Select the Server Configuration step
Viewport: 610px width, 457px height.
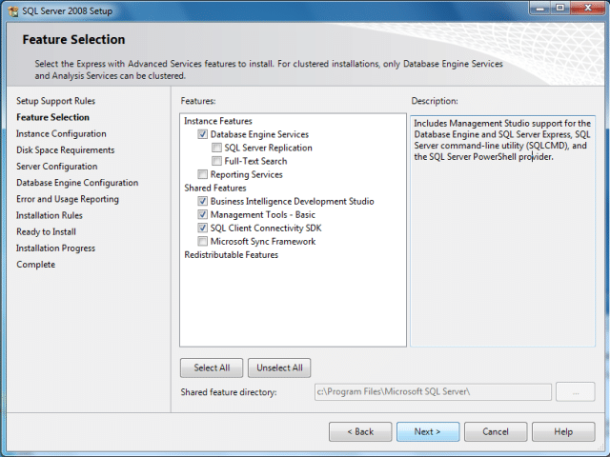pyautogui.click(x=57, y=167)
